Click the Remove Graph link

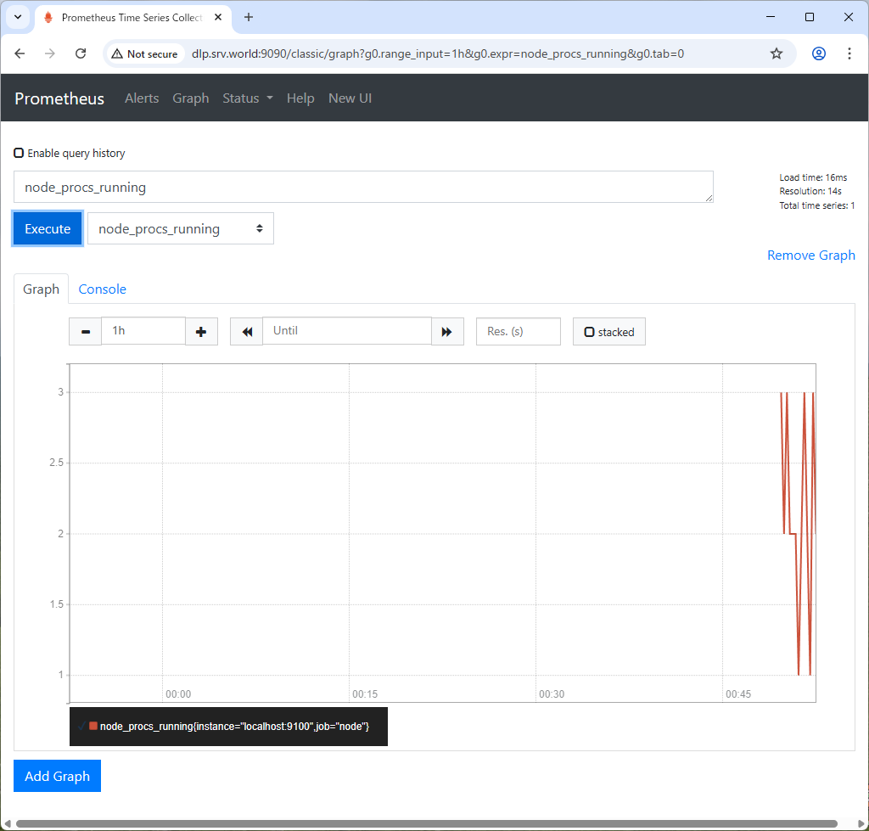pyautogui.click(x=810, y=255)
